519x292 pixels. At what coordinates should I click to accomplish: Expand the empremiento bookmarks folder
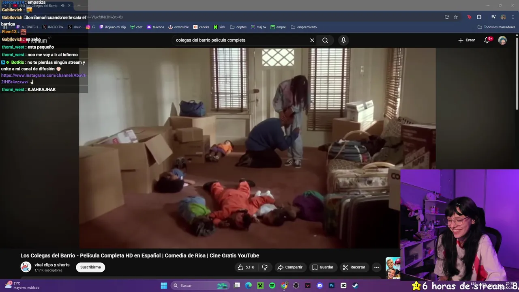(304, 27)
